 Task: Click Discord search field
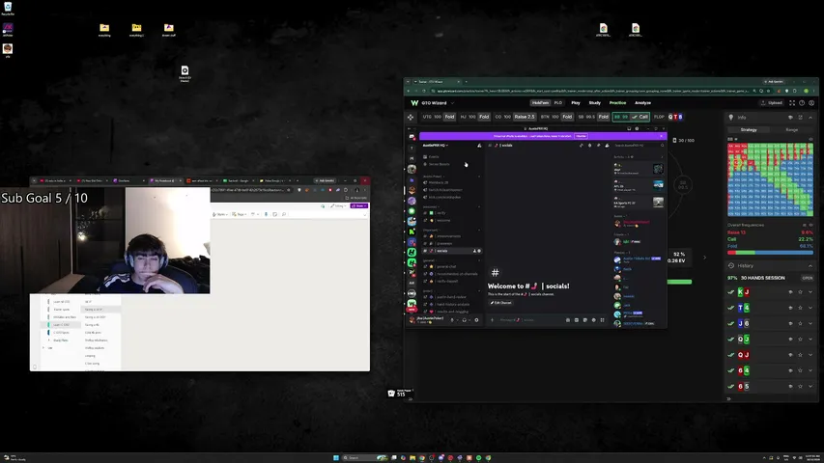(x=639, y=146)
